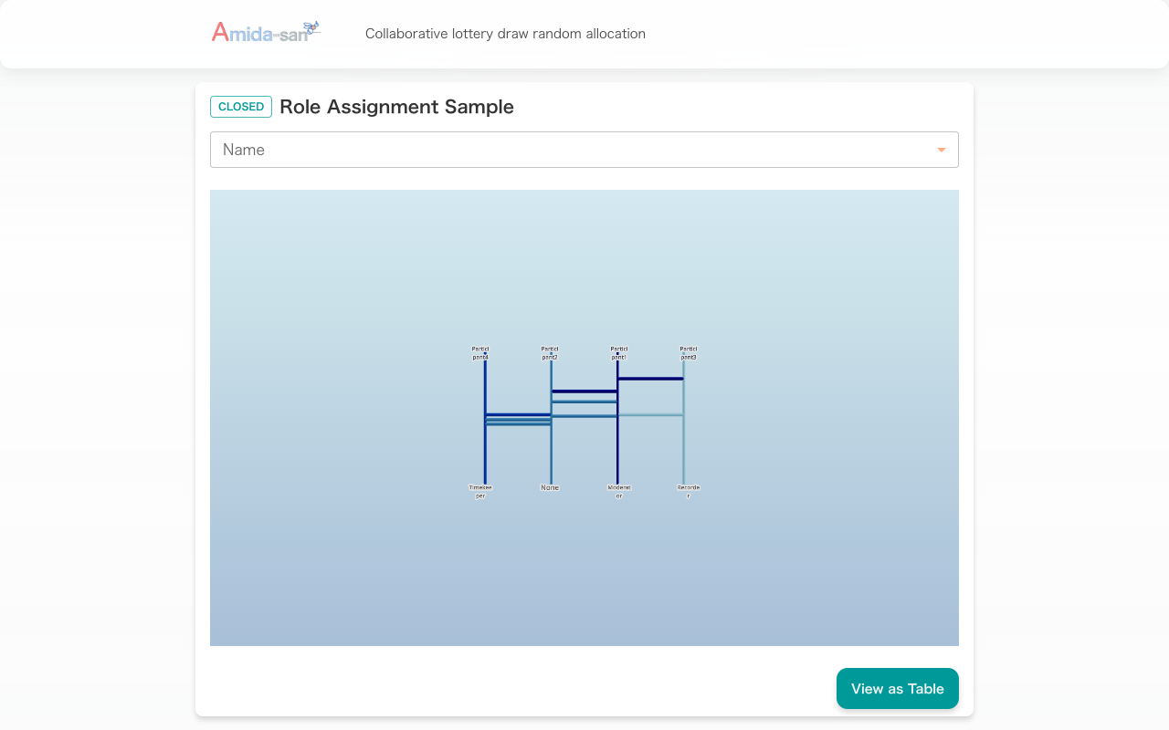Click the Amida-san logo

266,33
